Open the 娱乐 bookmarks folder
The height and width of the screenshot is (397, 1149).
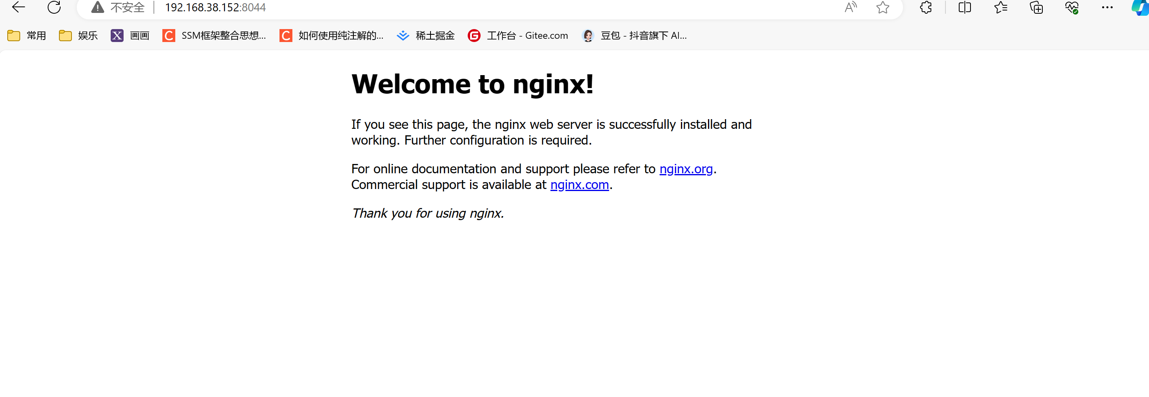coord(78,36)
